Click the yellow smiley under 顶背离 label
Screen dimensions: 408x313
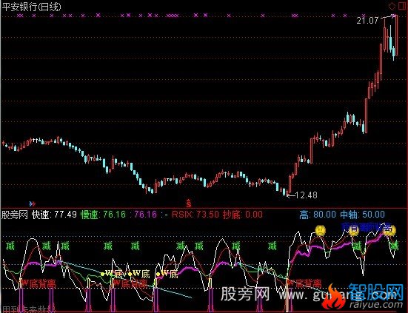click(x=354, y=231)
